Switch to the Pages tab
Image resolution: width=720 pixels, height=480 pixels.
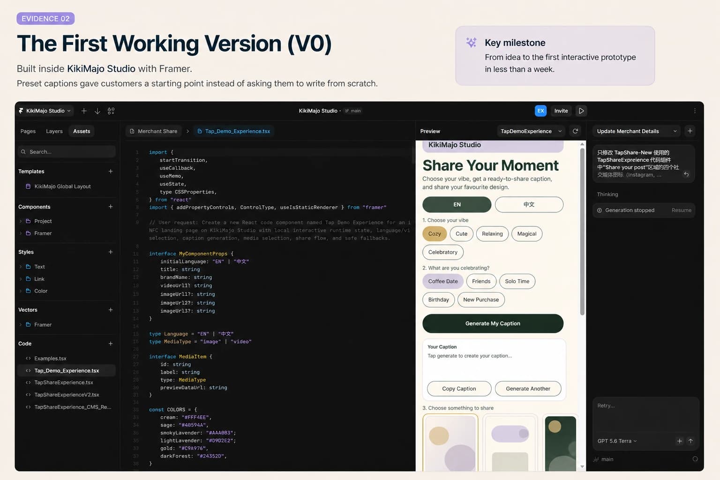(x=28, y=131)
